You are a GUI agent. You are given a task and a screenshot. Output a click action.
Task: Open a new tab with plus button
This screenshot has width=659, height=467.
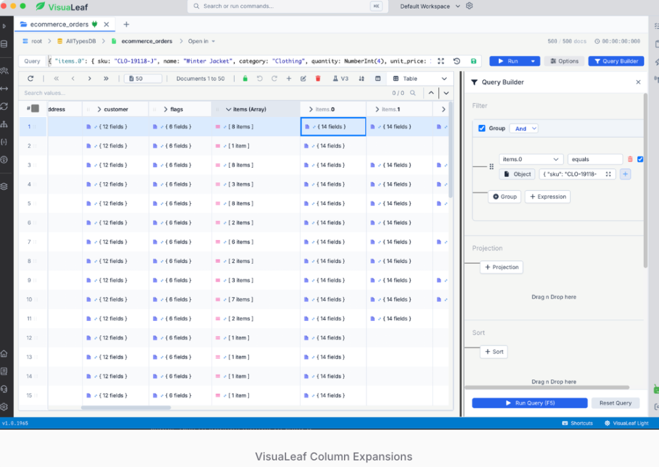(126, 24)
